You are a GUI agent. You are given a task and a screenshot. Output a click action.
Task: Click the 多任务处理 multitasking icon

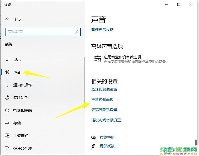pos(7,148)
